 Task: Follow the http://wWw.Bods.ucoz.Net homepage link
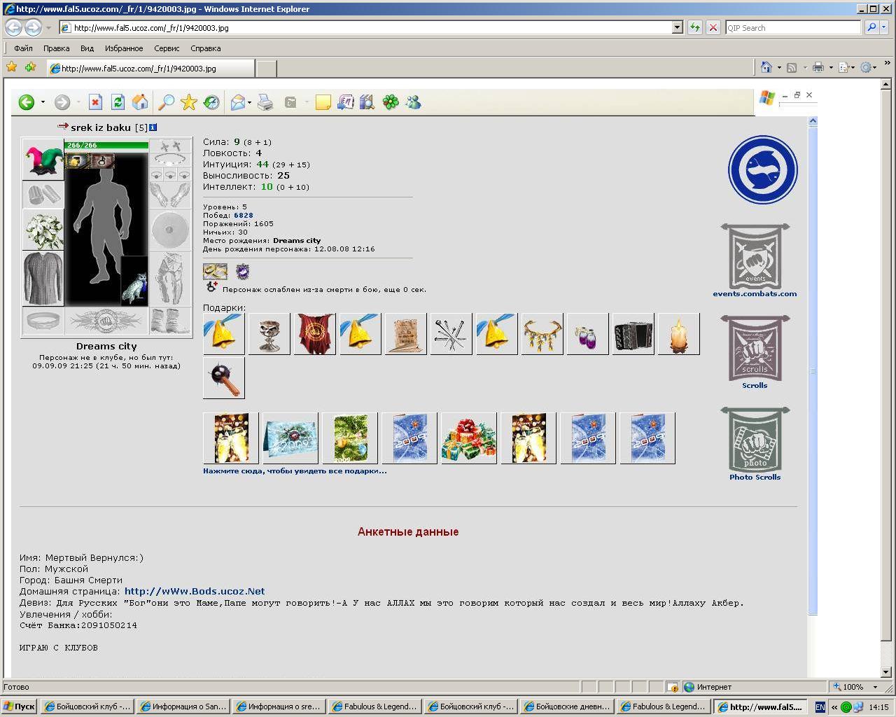(195, 592)
